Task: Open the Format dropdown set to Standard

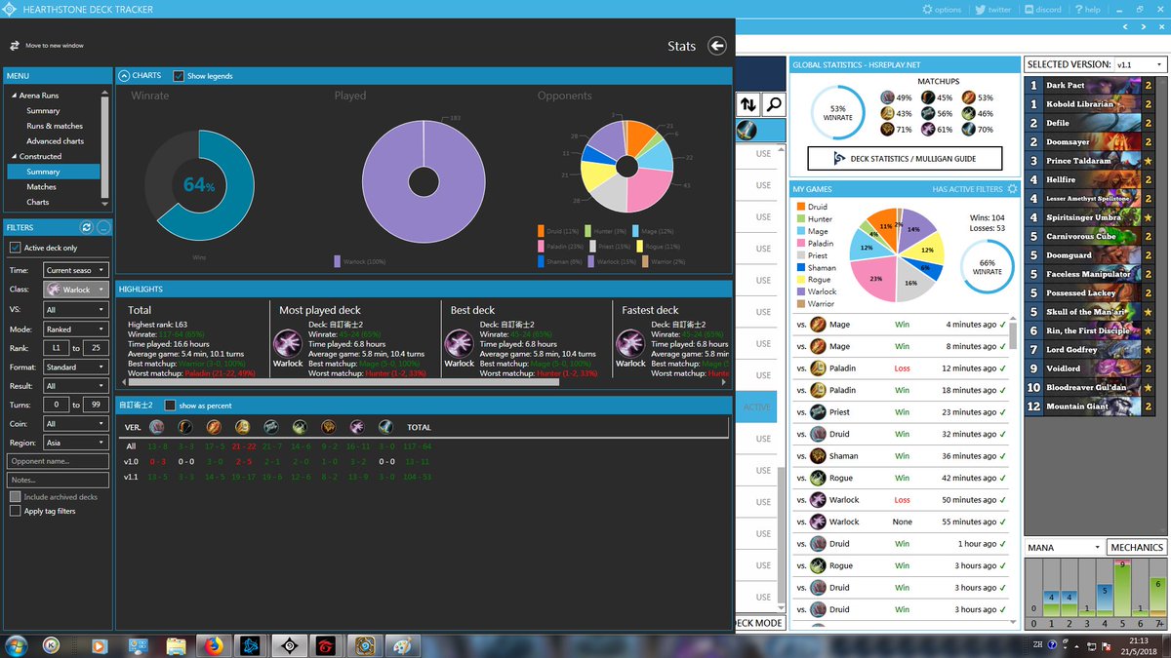Action: [76, 367]
